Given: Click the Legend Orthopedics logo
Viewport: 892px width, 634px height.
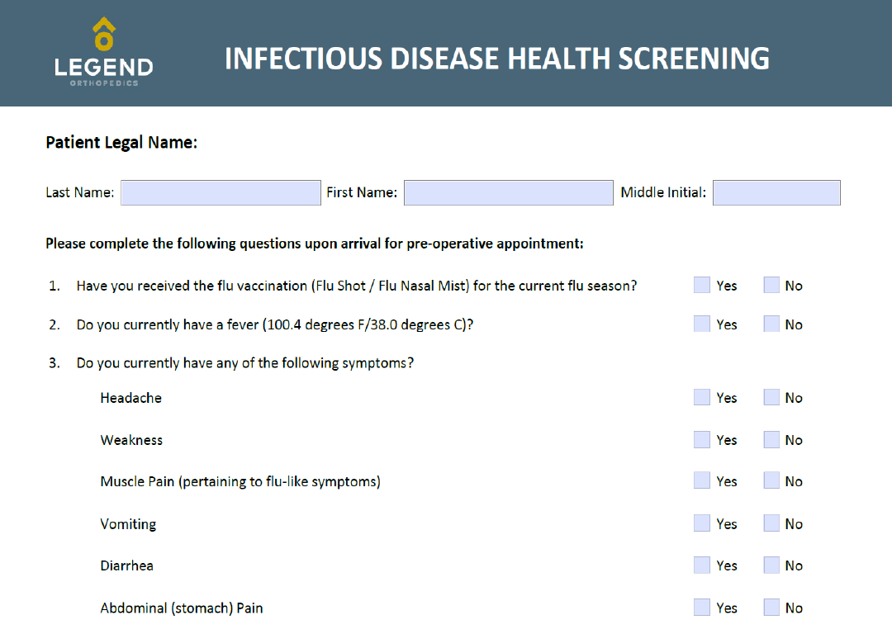Looking at the screenshot, I should click(103, 52).
